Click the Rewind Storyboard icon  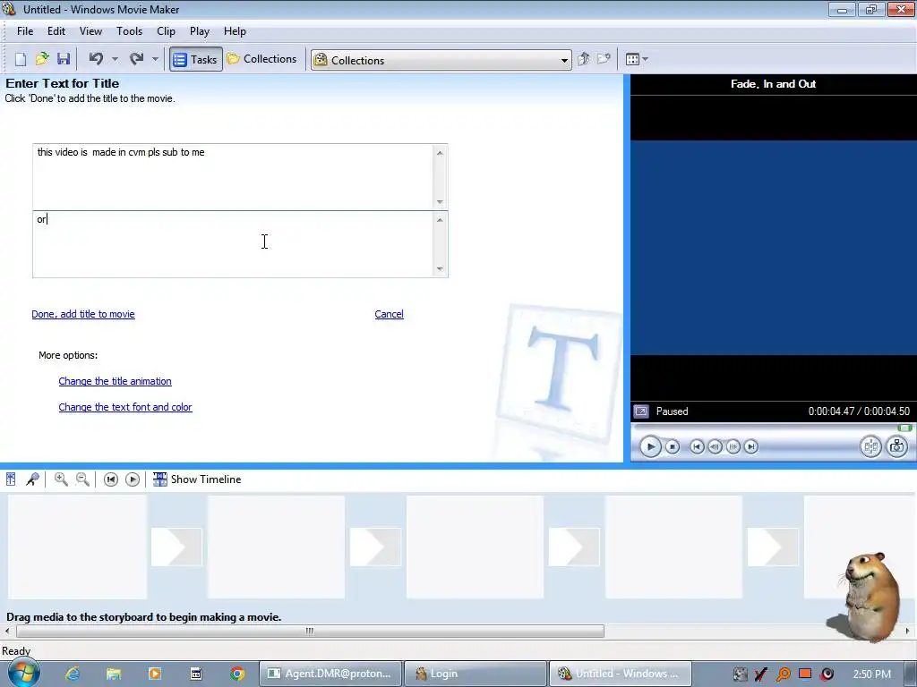(110, 479)
